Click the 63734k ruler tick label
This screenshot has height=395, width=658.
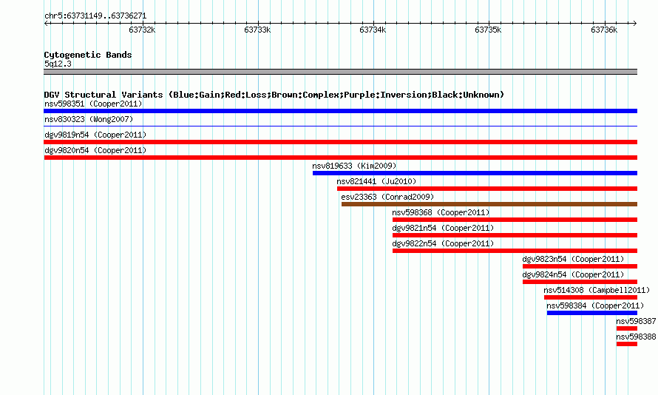(x=373, y=30)
